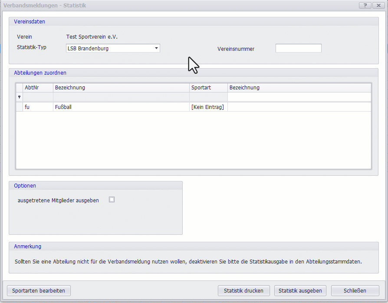Open Sportart cell showing [Kein Eintrag]
This screenshot has height=303, width=388.
(x=208, y=107)
